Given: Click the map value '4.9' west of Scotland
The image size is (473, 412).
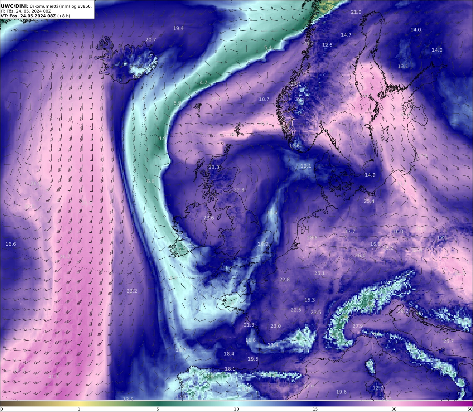Looking at the screenshot, I should coord(163,139).
